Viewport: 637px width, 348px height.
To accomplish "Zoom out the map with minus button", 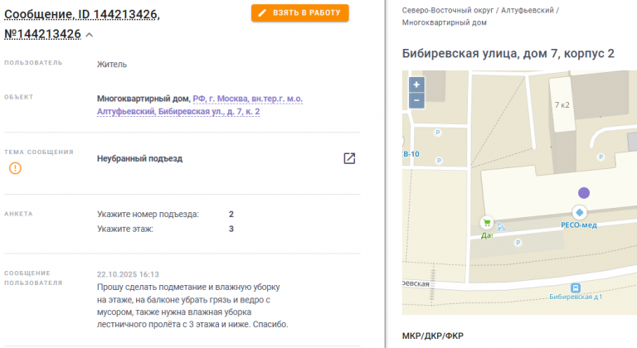I will (416, 100).
